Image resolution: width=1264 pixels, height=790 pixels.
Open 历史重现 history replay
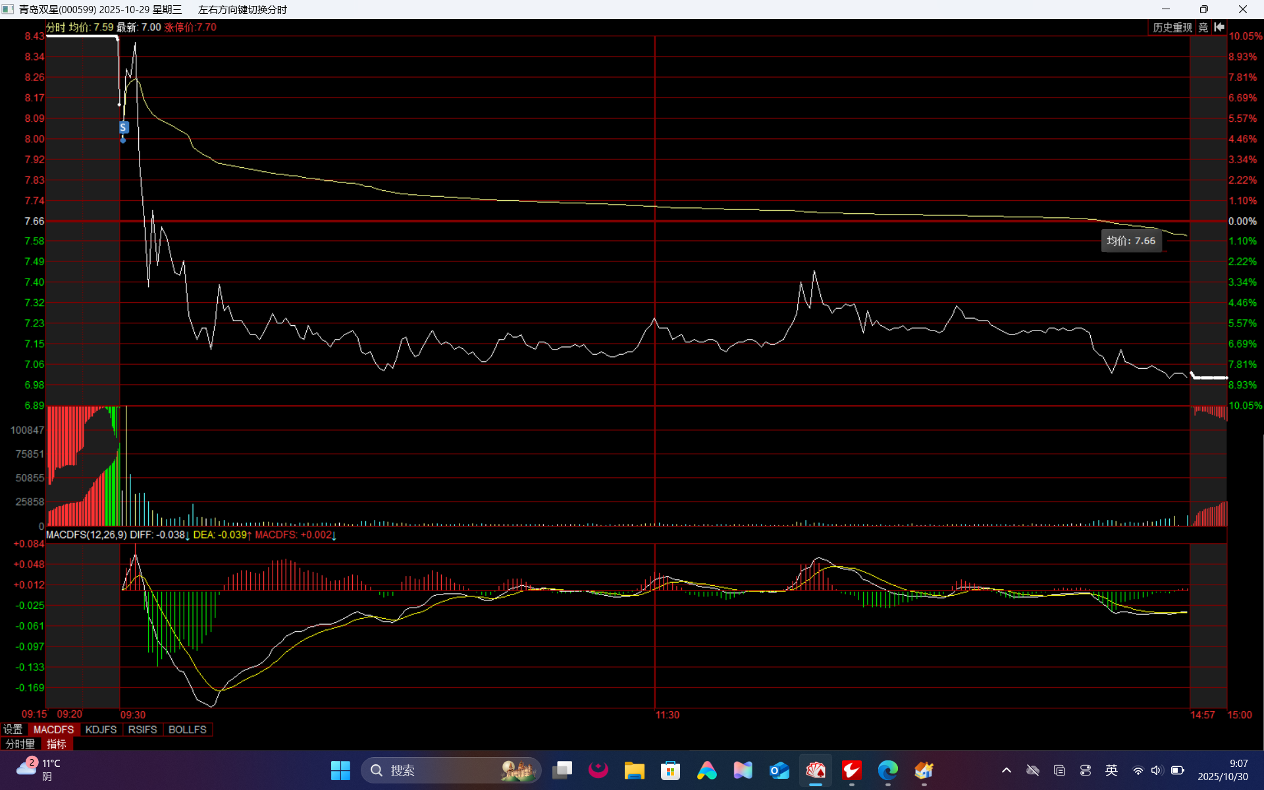point(1172,27)
